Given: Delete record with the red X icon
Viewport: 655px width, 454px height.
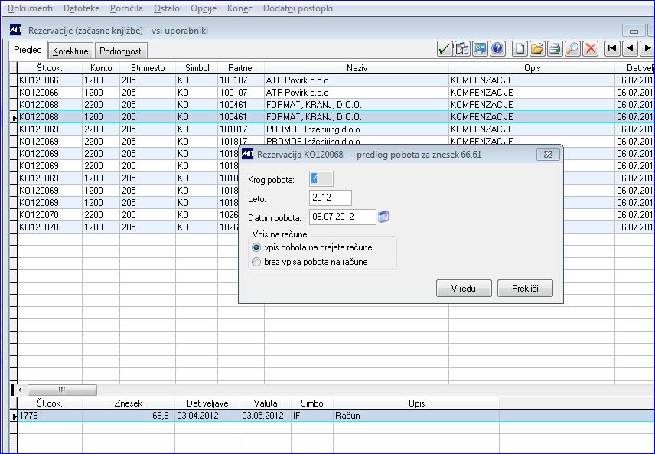Looking at the screenshot, I should tap(590, 49).
